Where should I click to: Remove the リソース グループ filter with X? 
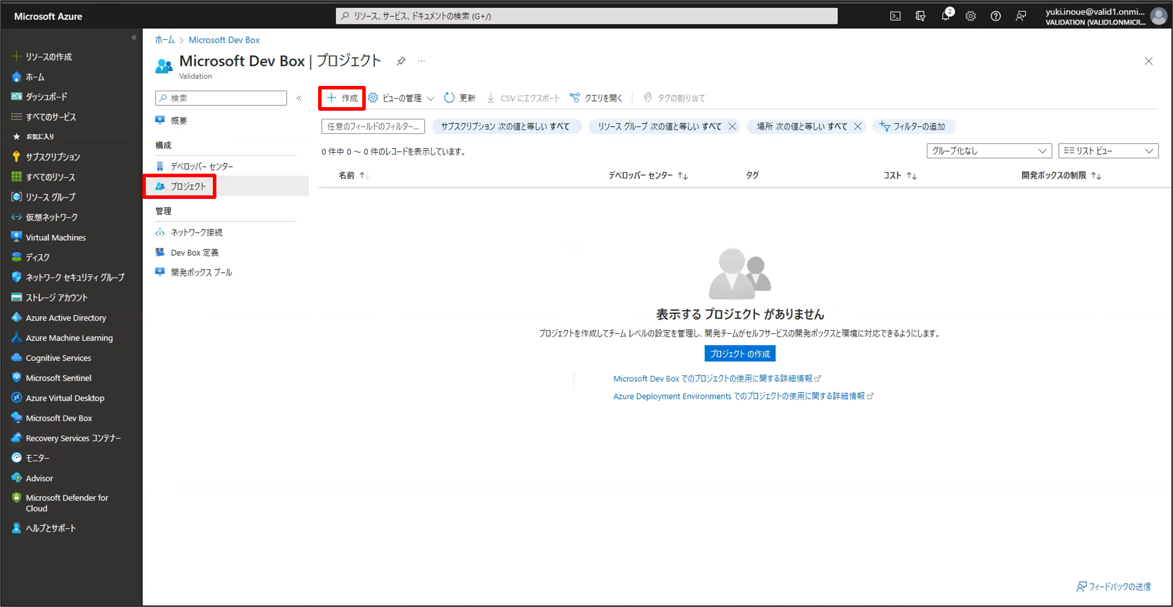732,126
